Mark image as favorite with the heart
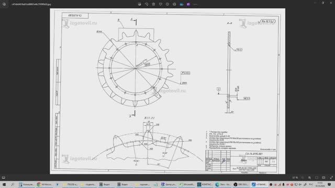Image resolution: width=335 pixels, height=188 pixels. pos(161,4)
